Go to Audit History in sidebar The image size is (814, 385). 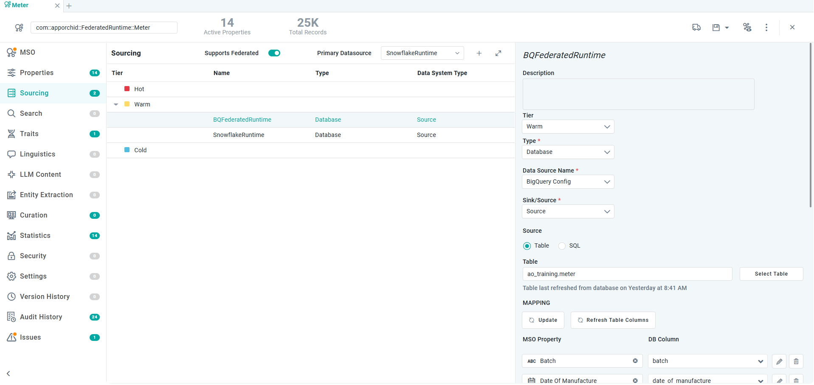coord(41,317)
